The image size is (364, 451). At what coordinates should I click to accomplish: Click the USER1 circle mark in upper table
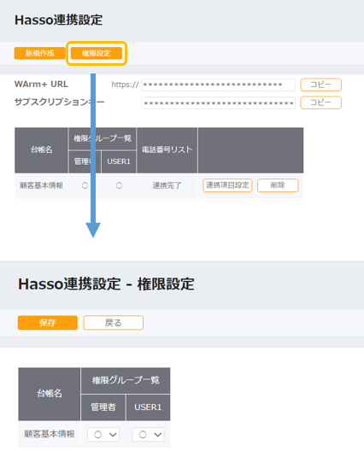[119, 185]
